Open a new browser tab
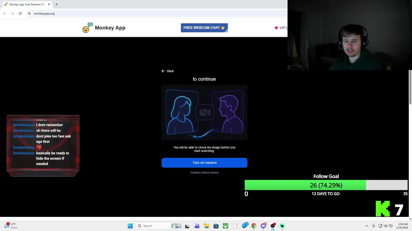 (57, 4)
